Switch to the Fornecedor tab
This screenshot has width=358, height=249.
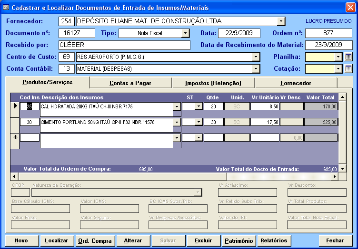point(296,83)
